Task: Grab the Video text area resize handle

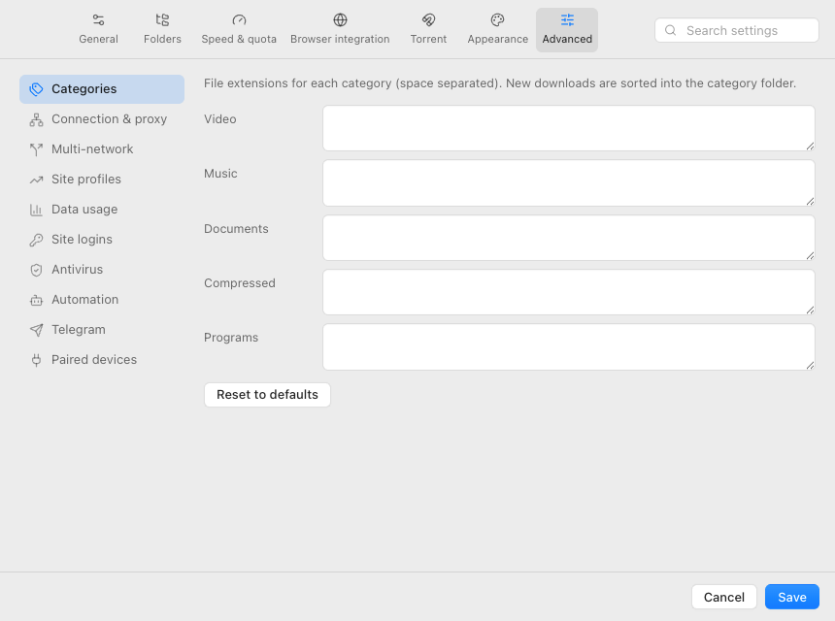Action: pos(810,147)
